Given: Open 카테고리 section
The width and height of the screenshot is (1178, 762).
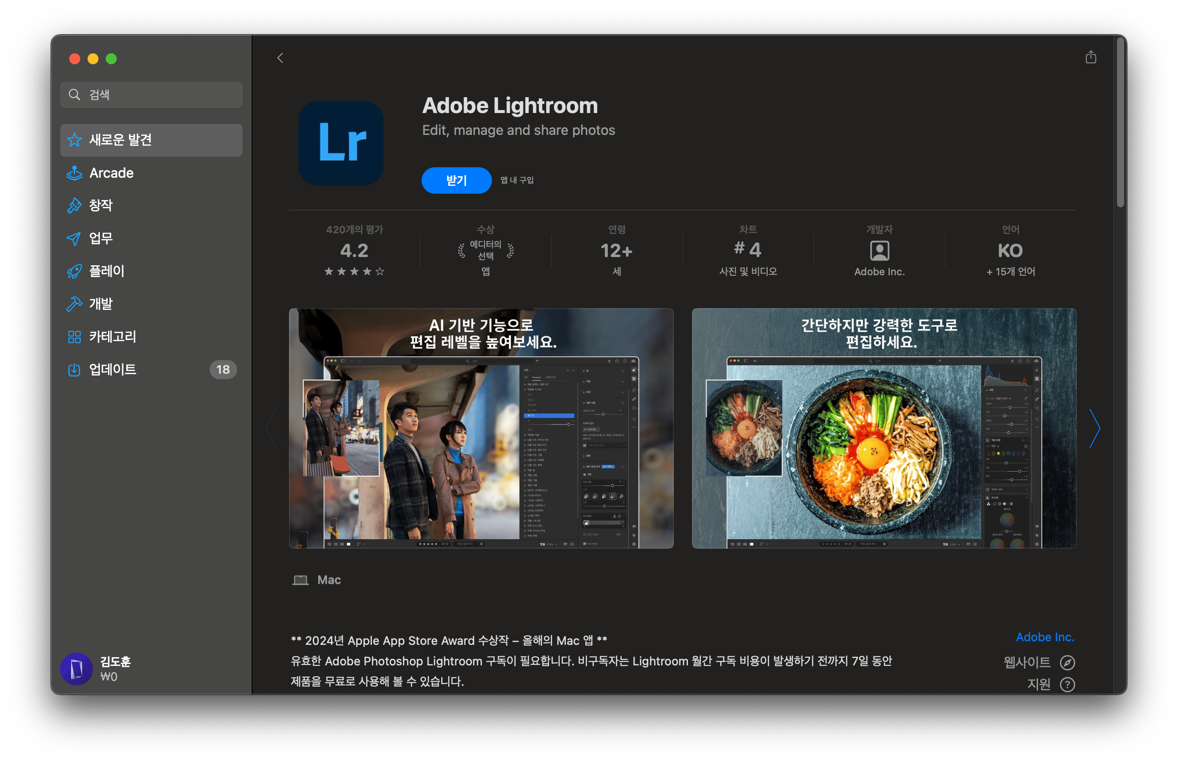Looking at the screenshot, I should pos(151,337).
